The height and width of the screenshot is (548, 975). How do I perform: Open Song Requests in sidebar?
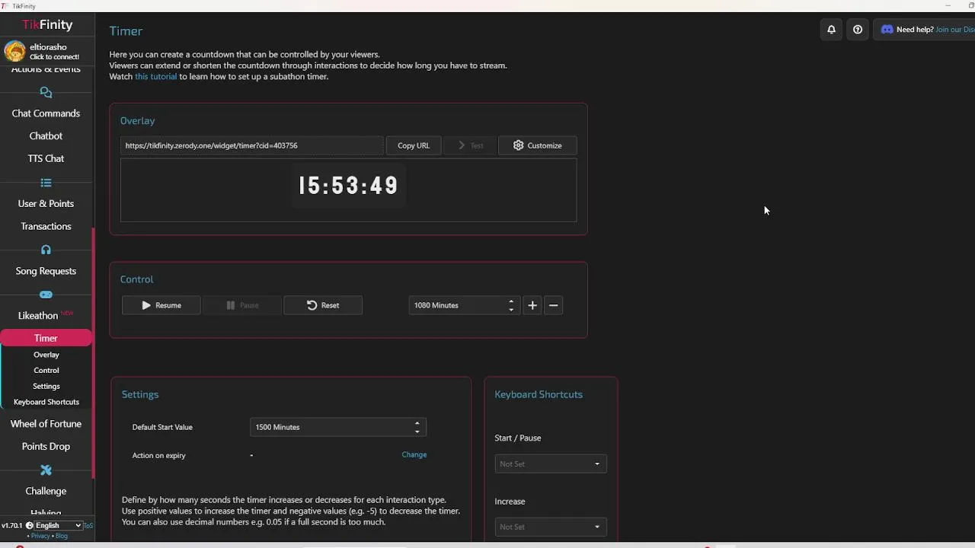(x=46, y=271)
